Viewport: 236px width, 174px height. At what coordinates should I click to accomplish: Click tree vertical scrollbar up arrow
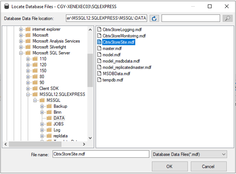90,30
